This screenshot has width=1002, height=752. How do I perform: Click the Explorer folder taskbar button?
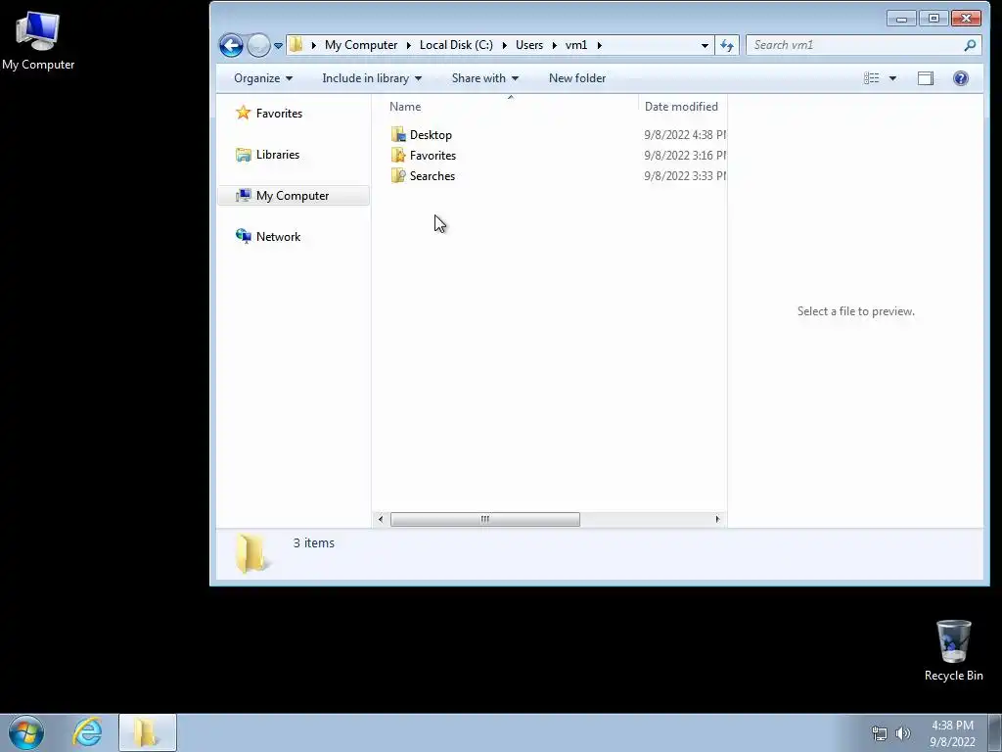coord(147,732)
